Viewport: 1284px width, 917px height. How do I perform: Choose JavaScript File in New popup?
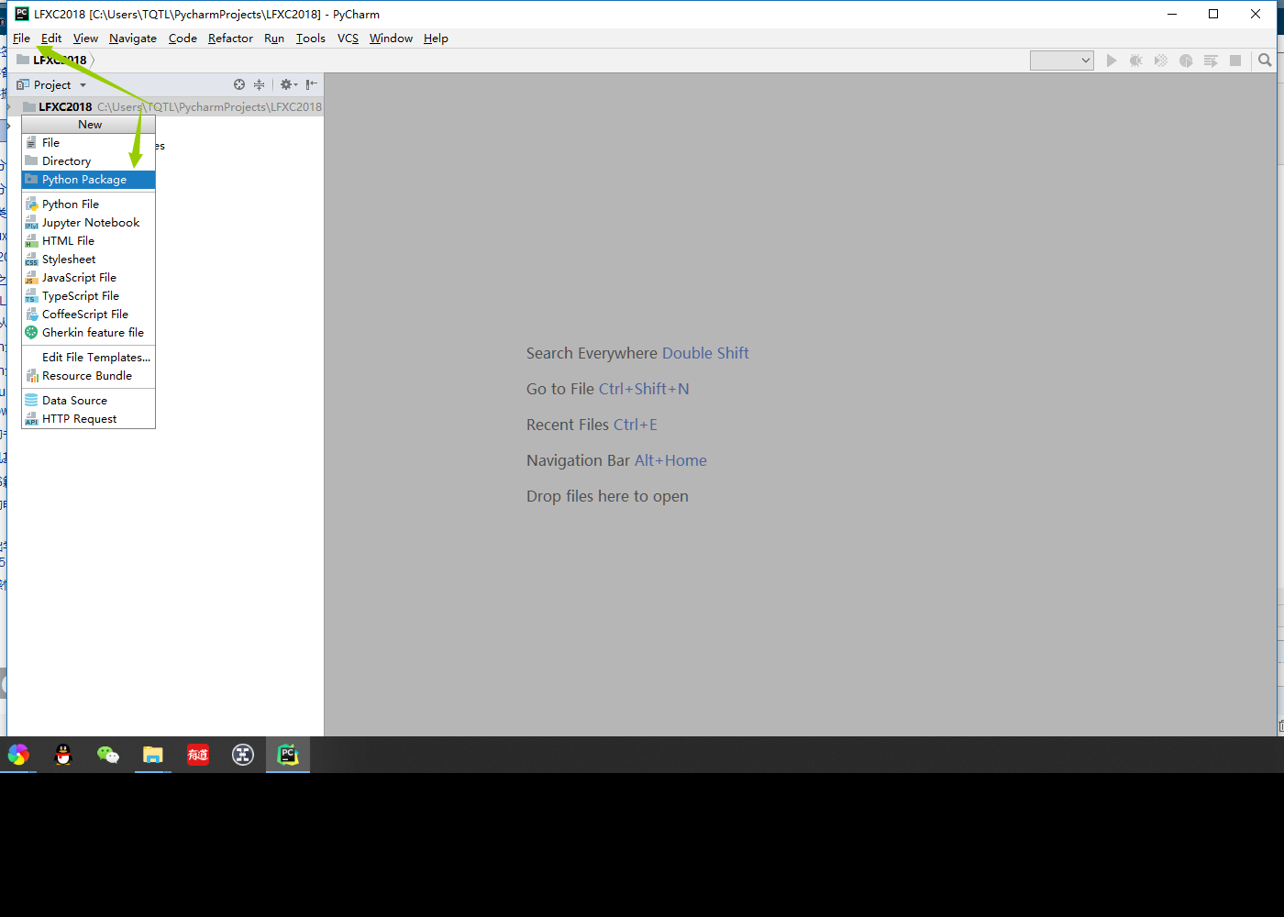(89, 278)
